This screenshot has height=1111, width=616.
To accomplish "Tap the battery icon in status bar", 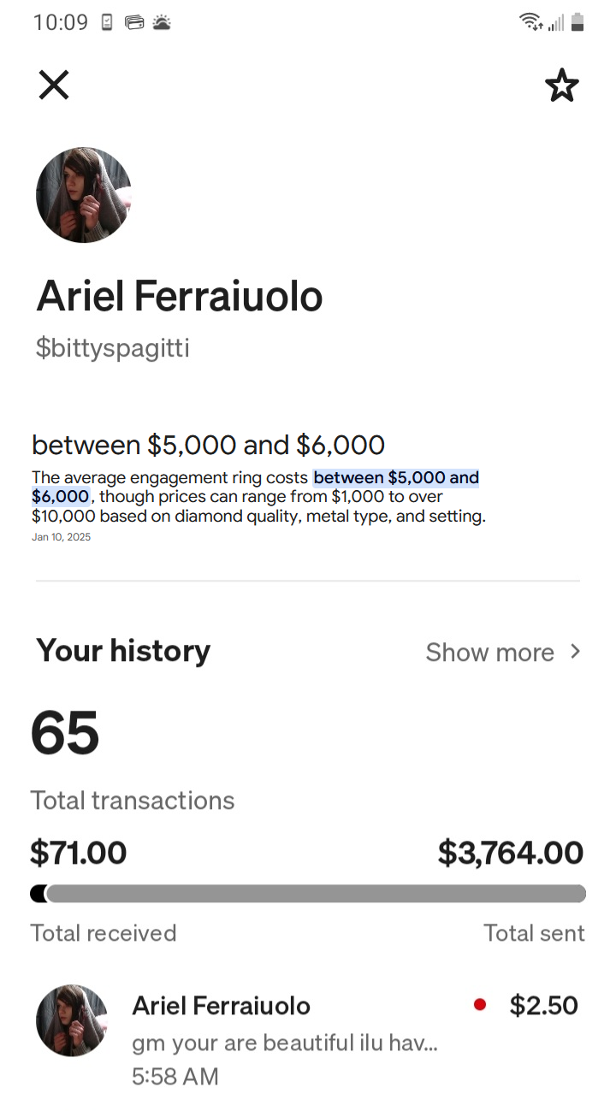I will tap(577, 22).
